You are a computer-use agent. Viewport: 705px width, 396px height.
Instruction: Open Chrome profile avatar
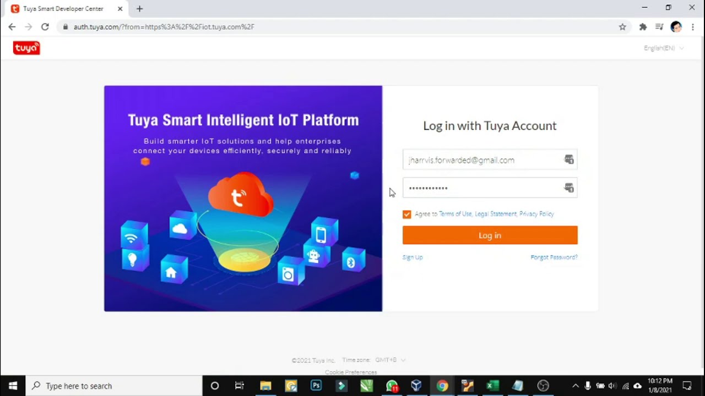tap(676, 26)
